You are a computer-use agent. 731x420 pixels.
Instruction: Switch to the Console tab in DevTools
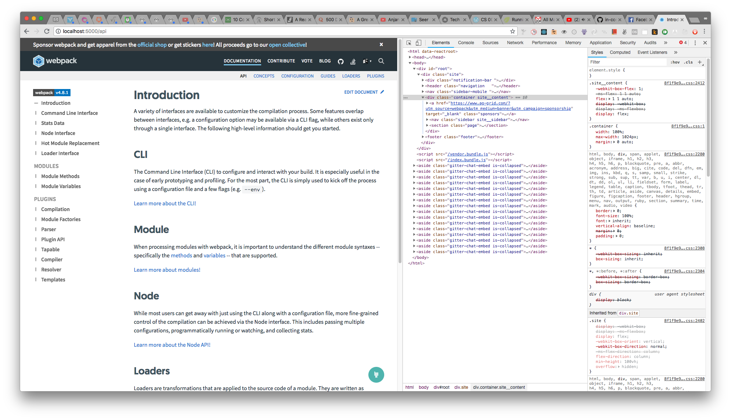pos(466,43)
